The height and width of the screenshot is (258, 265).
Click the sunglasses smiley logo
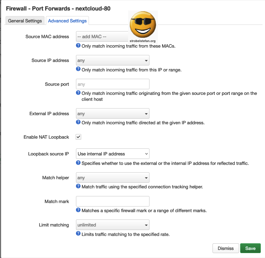(x=142, y=25)
